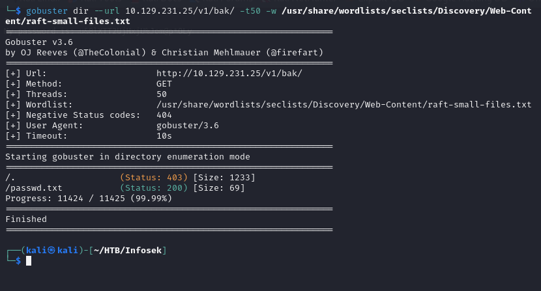Click the /passwd.txt result entry

click(x=34, y=188)
